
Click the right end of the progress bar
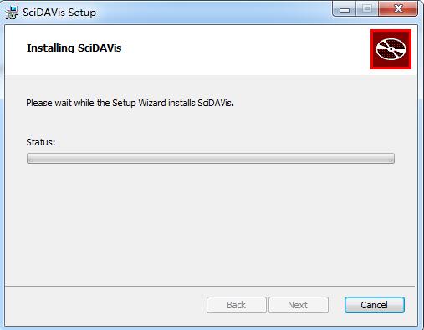[391, 158]
